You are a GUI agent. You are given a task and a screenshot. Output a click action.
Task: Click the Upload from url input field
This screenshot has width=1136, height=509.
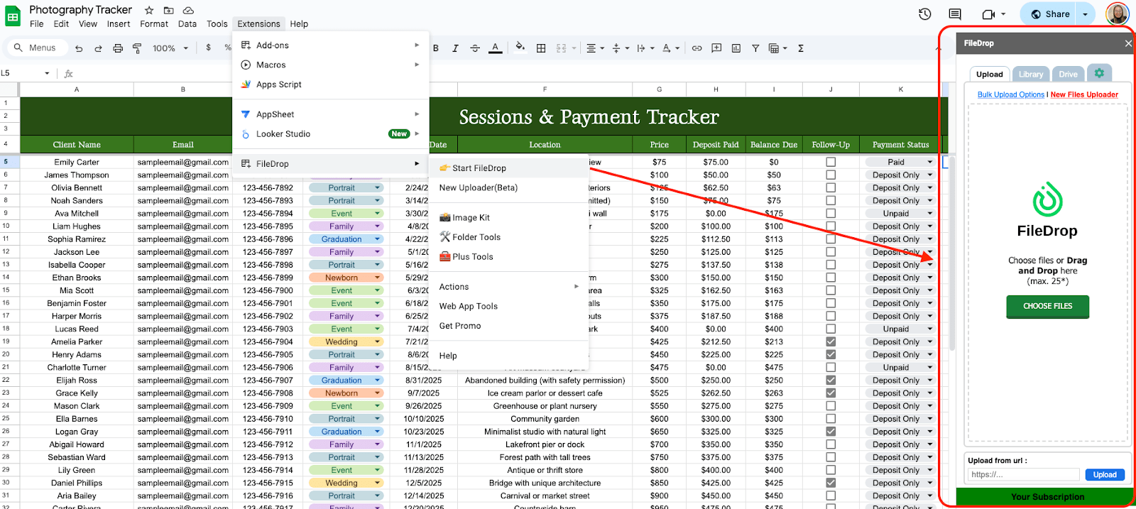[1024, 475]
